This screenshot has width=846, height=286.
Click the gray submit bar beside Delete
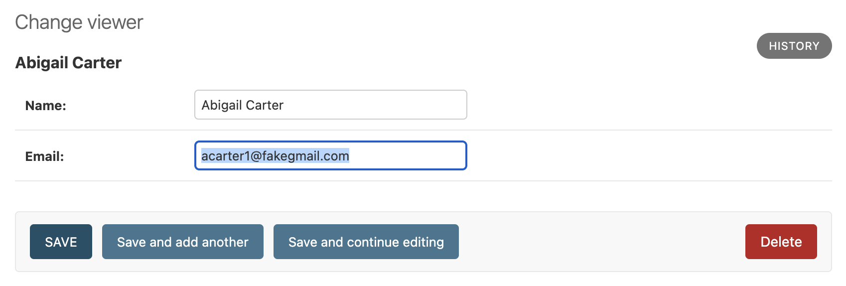tap(598, 242)
